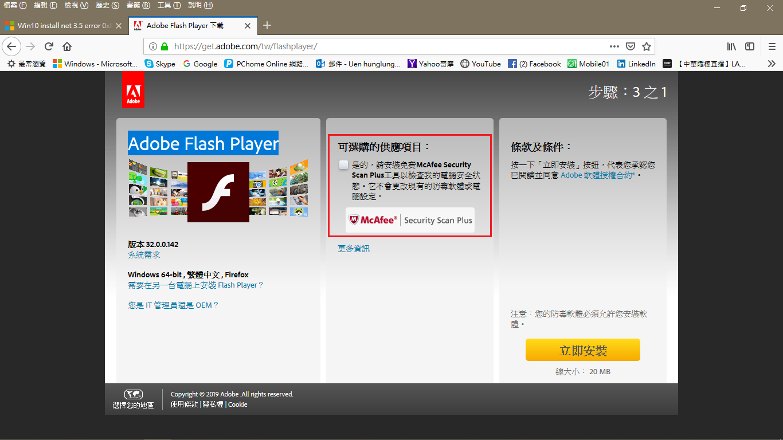
Task: Show site information icon in address bar
Action: (153, 46)
